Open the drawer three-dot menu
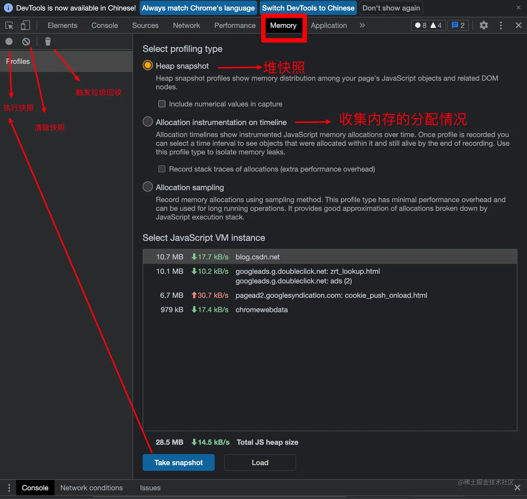The height and width of the screenshot is (499, 527). (9, 487)
